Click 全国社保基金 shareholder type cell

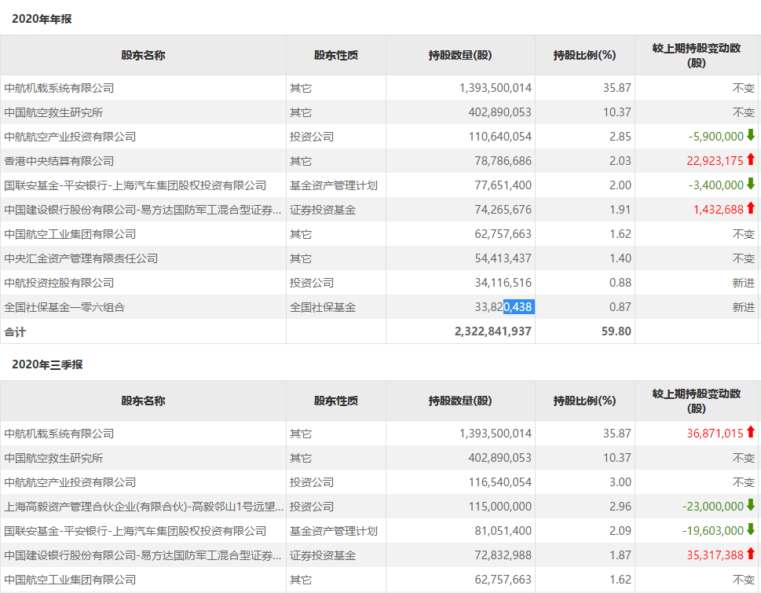tap(323, 307)
